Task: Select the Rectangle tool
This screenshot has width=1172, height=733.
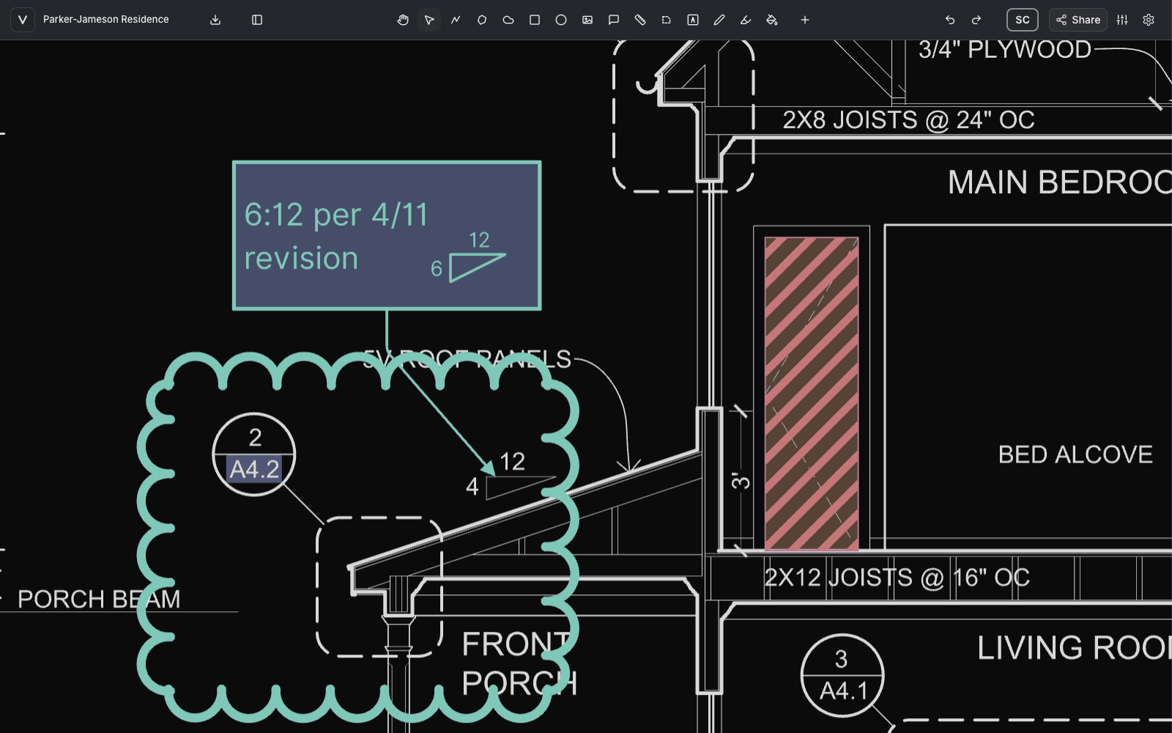Action: coord(535,20)
